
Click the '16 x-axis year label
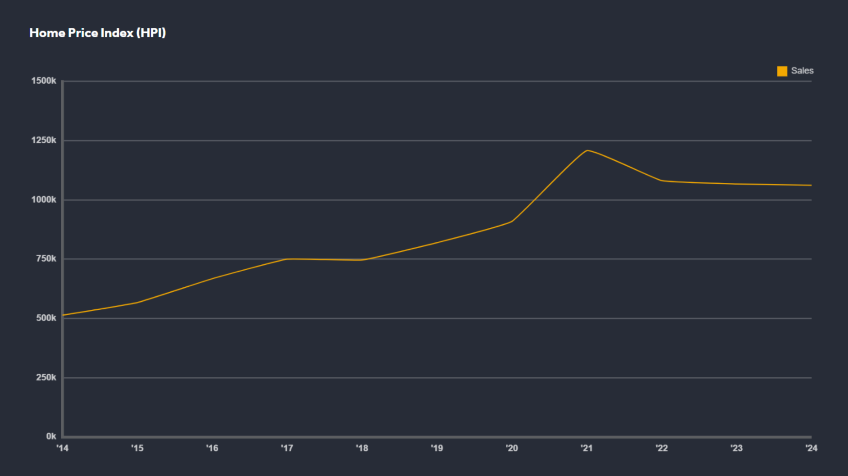point(212,448)
